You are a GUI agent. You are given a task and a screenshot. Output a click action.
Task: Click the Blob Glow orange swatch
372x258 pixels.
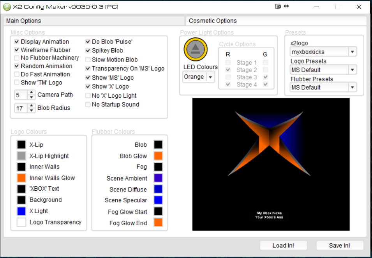[158, 156]
